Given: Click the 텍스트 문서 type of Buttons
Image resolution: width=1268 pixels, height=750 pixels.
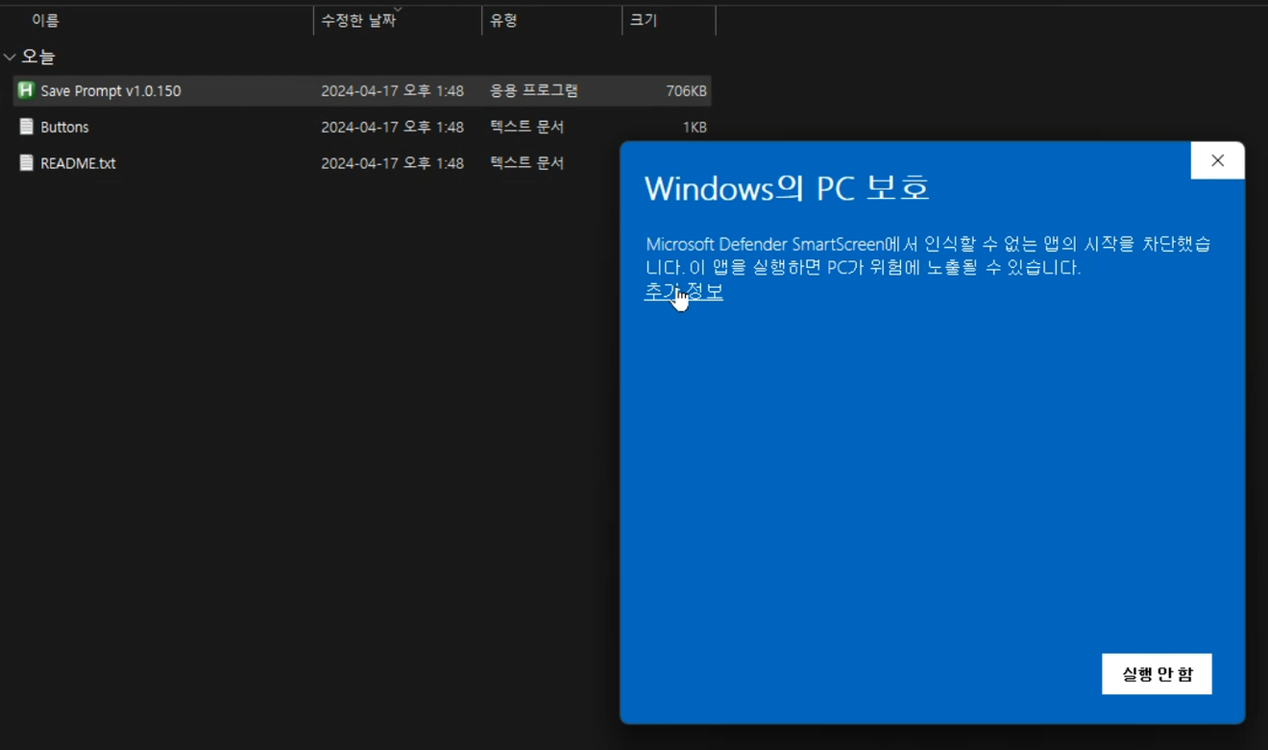Looking at the screenshot, I should coord(526,127).
